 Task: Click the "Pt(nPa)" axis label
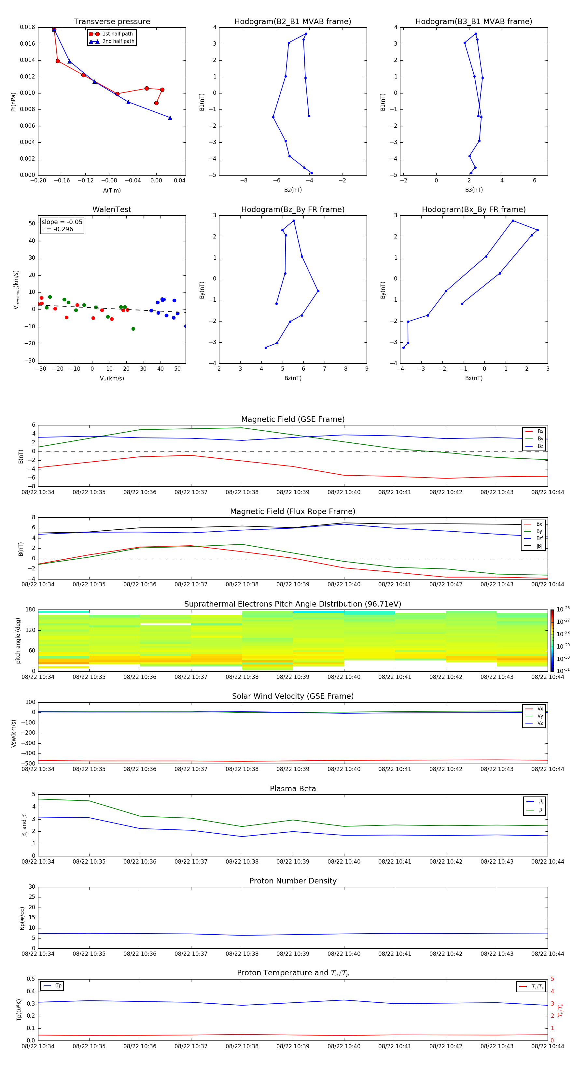13,101
